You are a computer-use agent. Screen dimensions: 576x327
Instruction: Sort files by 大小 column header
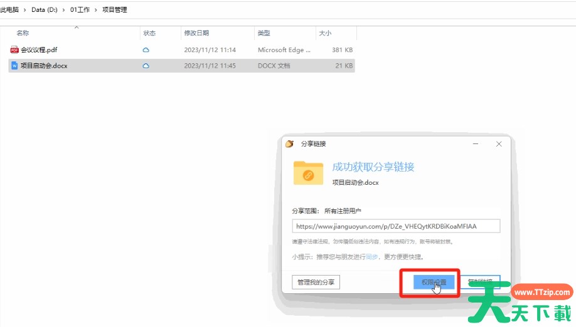325,33
